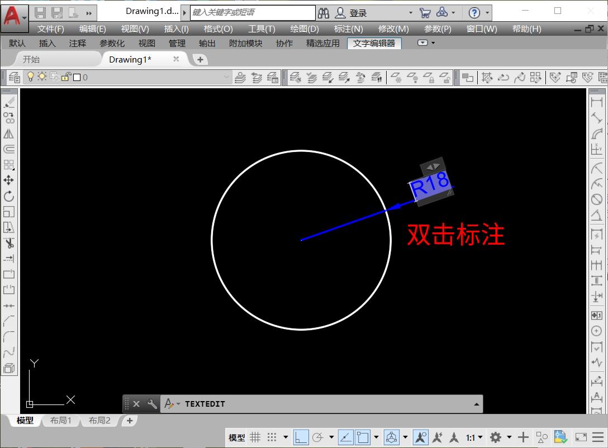Add a new drawing tab with plus button
608x448 pixels.
[x=199, y=59]
